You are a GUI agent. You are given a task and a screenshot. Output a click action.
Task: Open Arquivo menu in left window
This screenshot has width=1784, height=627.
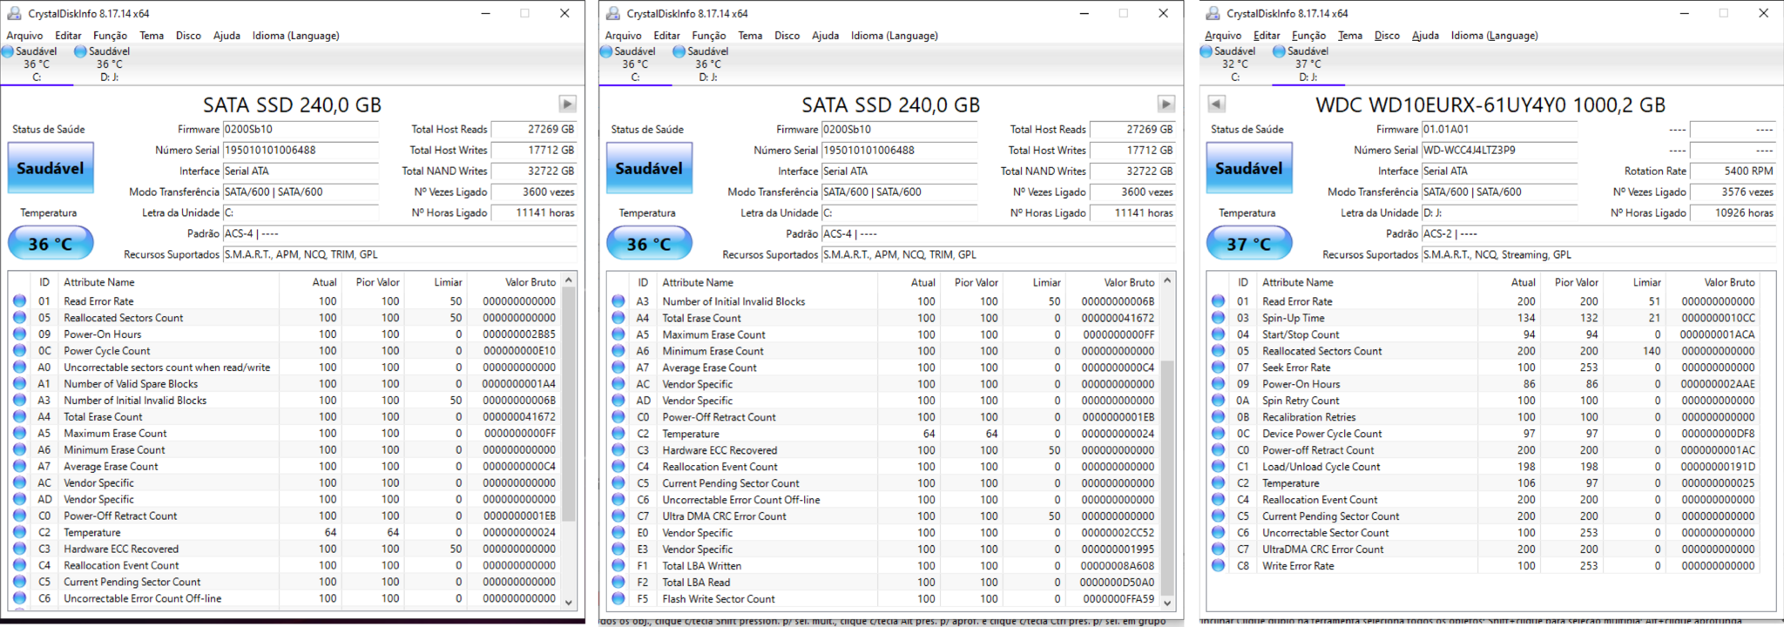(x=24, y=36)
